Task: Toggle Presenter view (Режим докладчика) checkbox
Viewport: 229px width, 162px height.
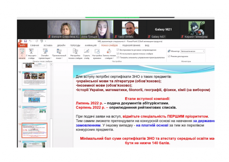Action: tap(169, 56)
